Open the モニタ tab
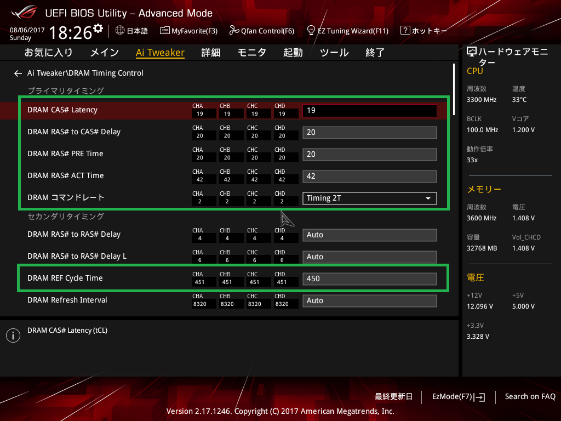The width and height of the screenshot is (561, 421). coord(252,53)
